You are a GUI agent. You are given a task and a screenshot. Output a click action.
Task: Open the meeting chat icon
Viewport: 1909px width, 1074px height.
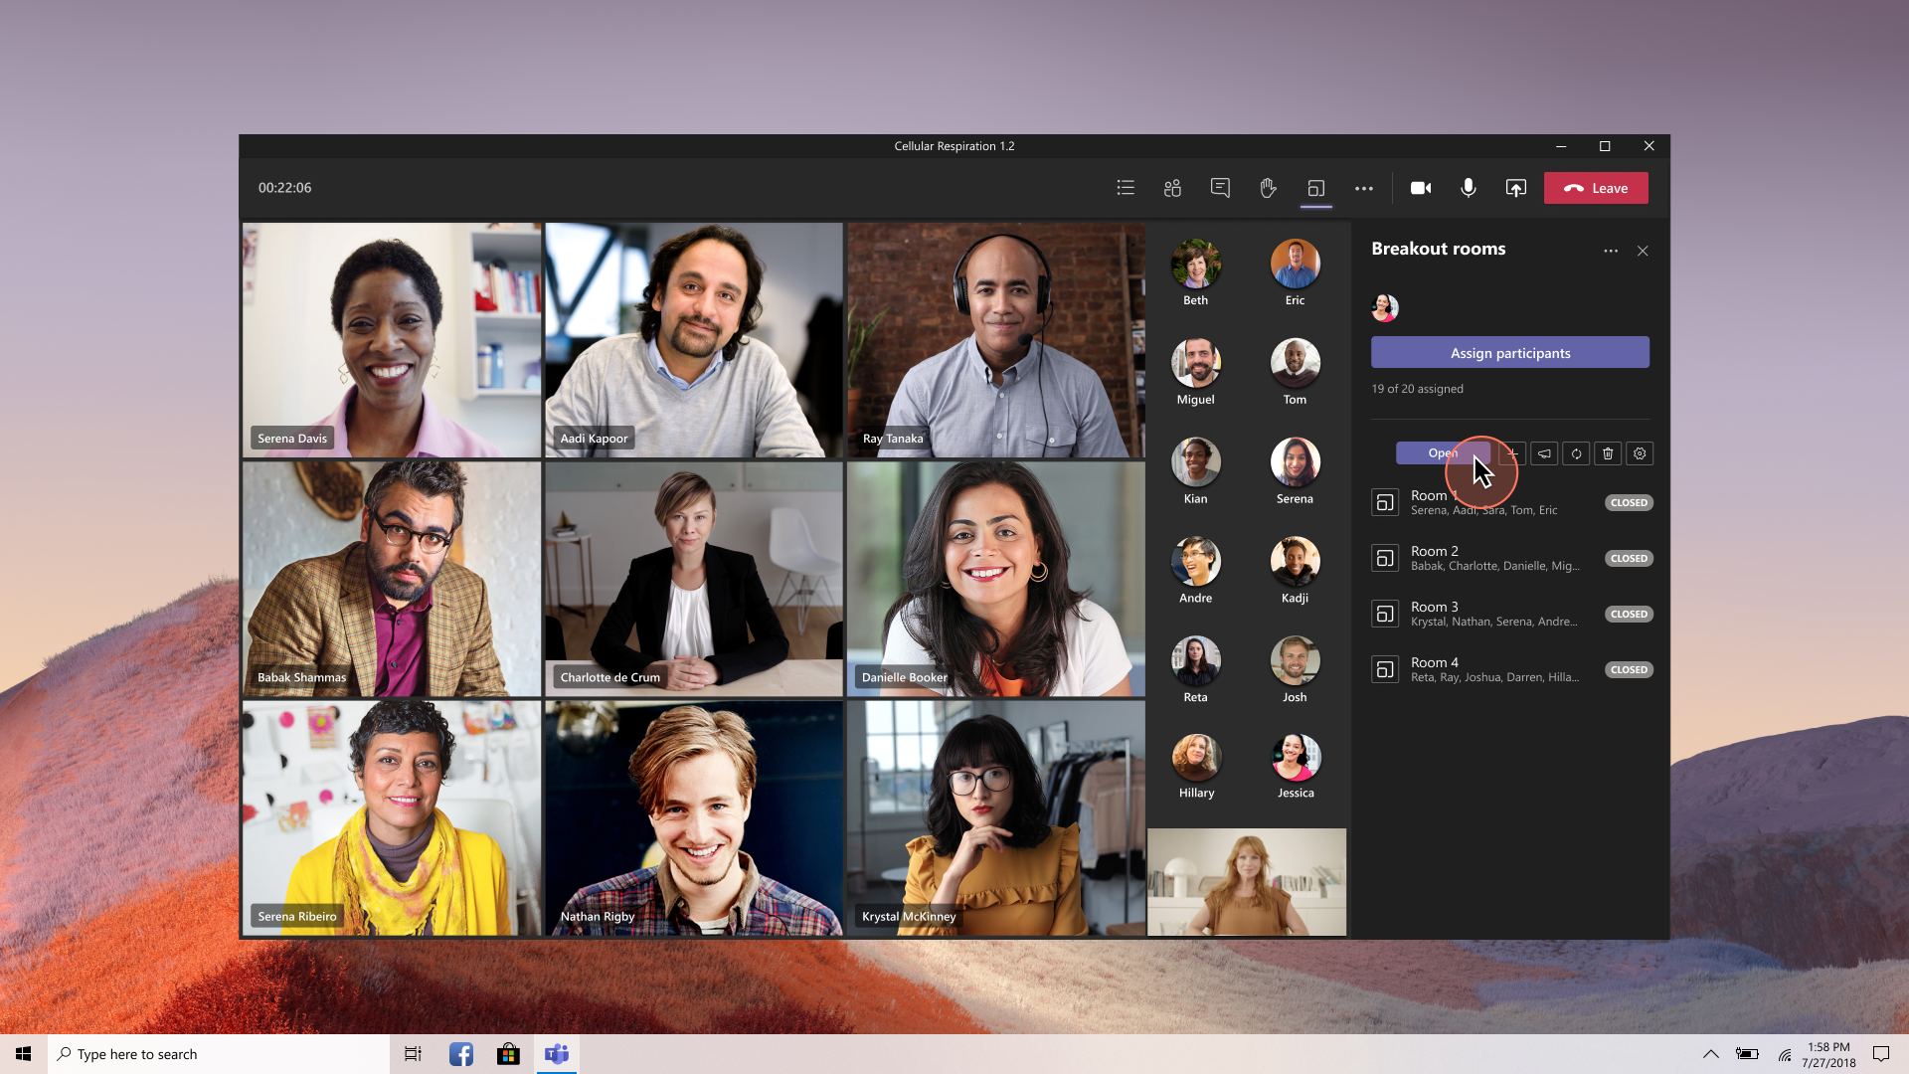point(1220,188)
